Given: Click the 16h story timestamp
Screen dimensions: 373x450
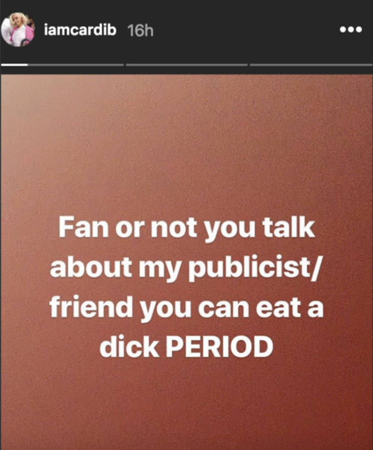Looking at the screenshot, I should pyautogui.click(x=140, y=31).
